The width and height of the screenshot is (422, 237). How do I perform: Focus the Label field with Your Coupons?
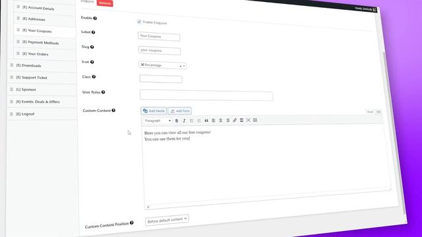[159, 36]
